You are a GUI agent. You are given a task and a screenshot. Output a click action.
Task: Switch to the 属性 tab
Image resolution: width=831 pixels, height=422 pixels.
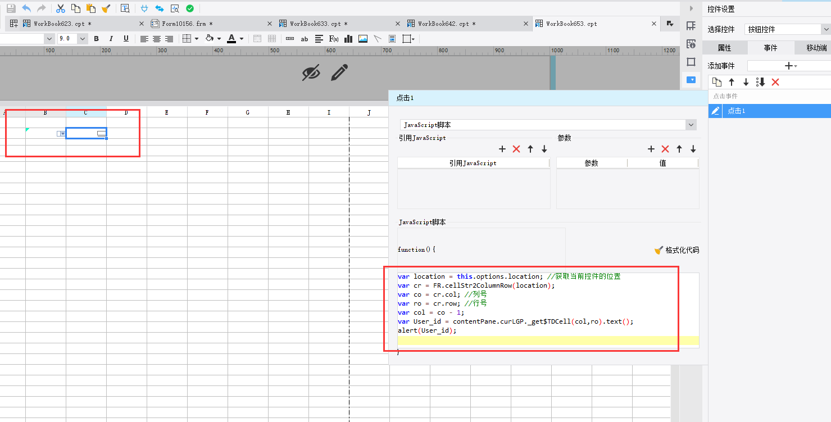click(724, 48)
